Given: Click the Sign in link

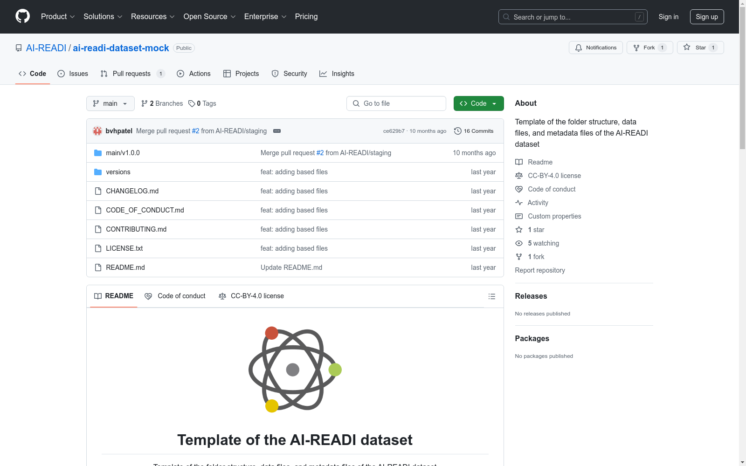Looking at the screenshot, I should 669,17.
